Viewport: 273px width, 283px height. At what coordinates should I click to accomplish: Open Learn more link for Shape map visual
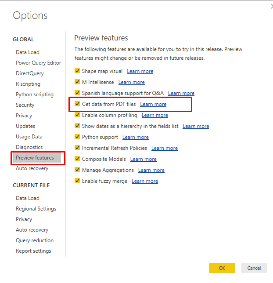[x=140, y=71]
